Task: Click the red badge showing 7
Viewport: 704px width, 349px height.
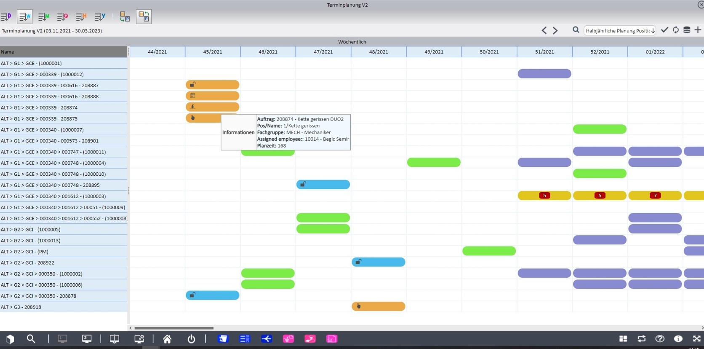Action: 655,196
